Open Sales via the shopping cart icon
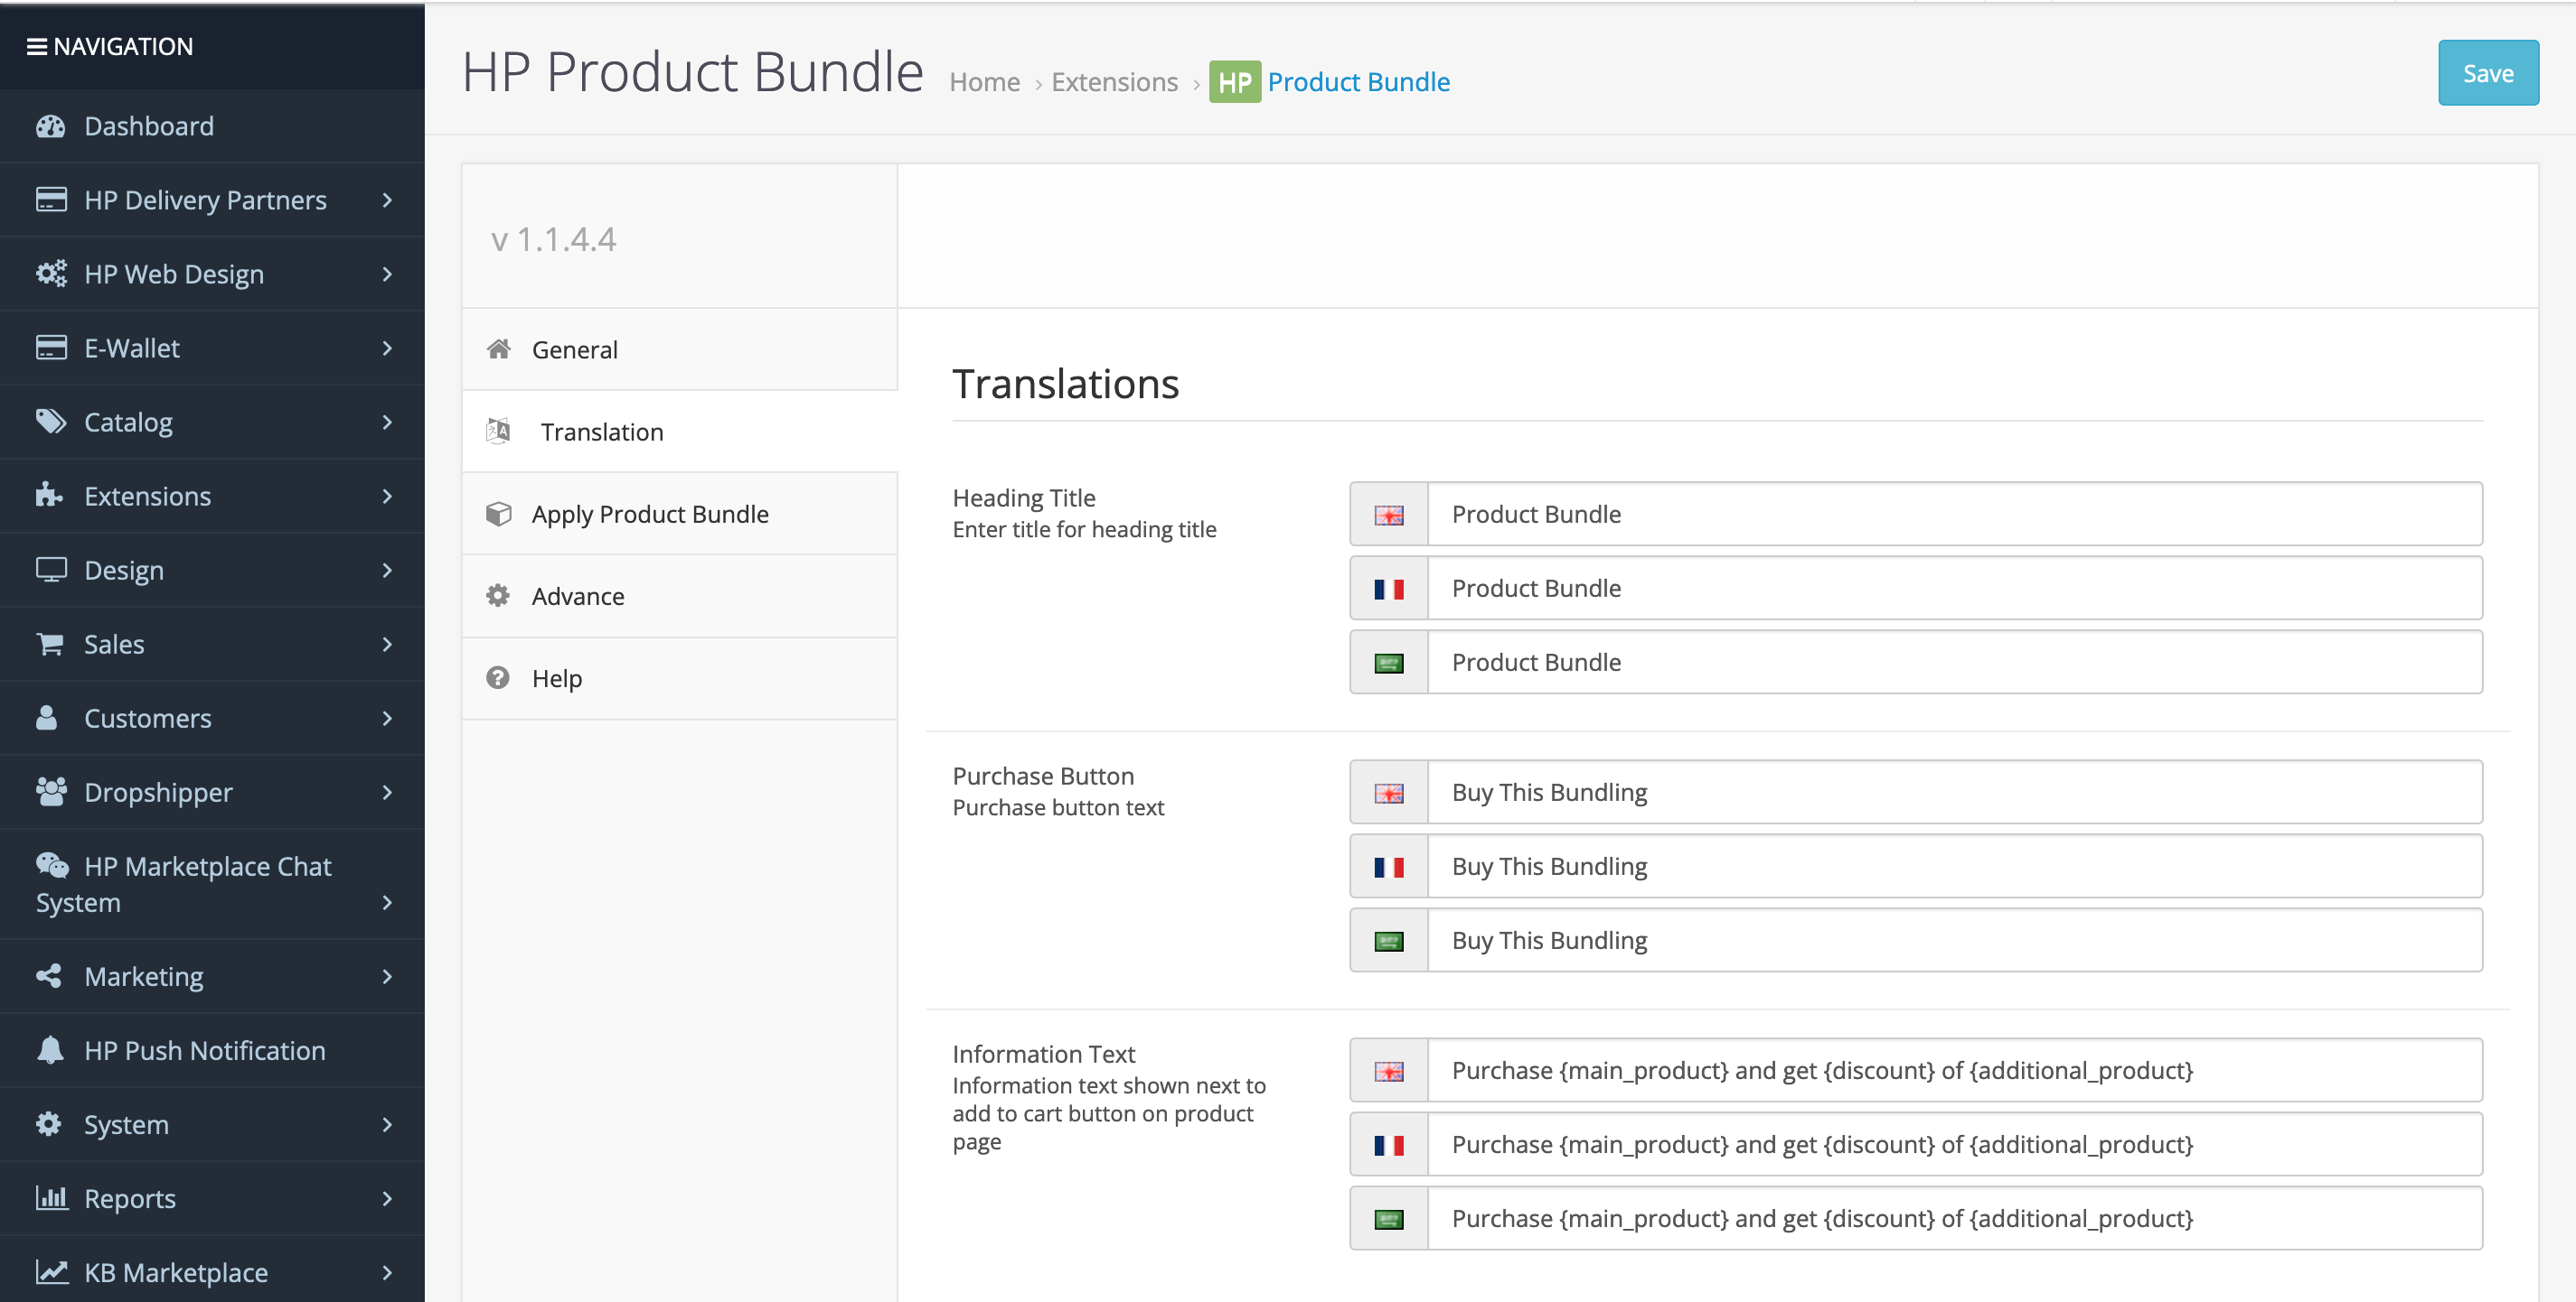Screen dimensions: 2576x1302 pyautogui.click(x=51, y=644)
